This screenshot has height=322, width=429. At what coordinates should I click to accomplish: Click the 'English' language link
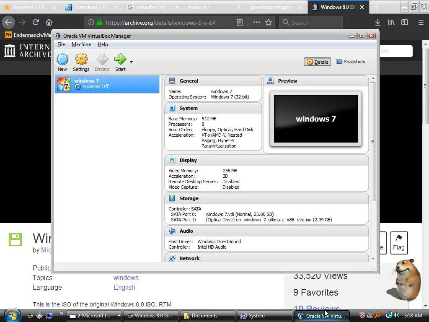pyautogui.click(x=124, y=288)
